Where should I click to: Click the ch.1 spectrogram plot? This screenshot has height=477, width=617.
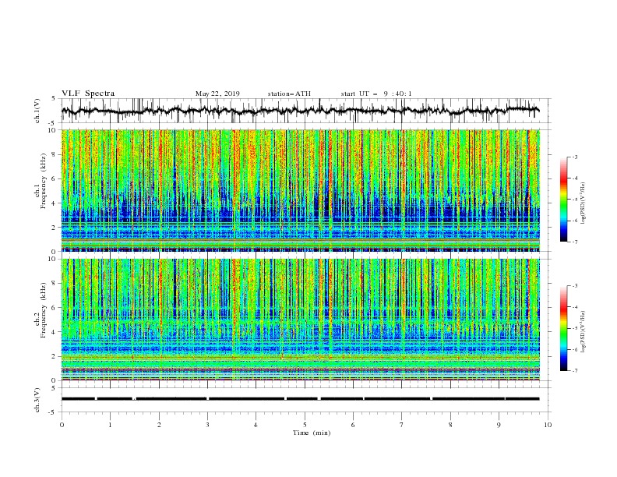point(301,190)
